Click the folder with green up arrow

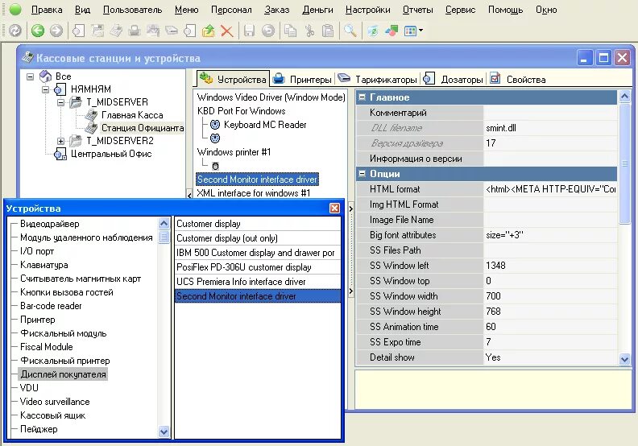coord(209,31)
